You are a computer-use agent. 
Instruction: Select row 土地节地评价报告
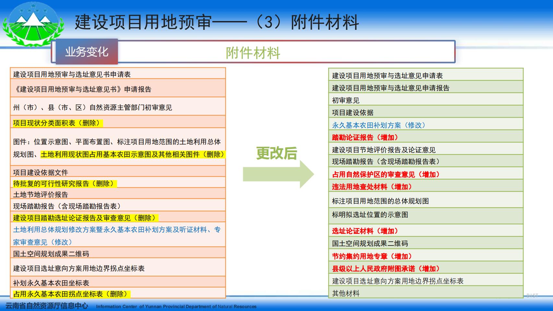118,194
